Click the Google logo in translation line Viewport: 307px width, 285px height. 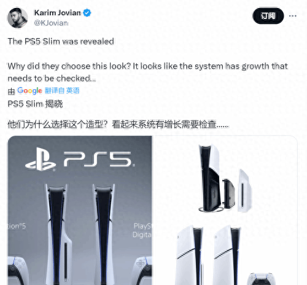coord(29,91)
